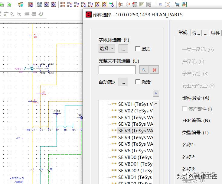222x184 pixels.
Task: Click the full text filter input field
Action: pyautogui.click(x=117, y=70)
